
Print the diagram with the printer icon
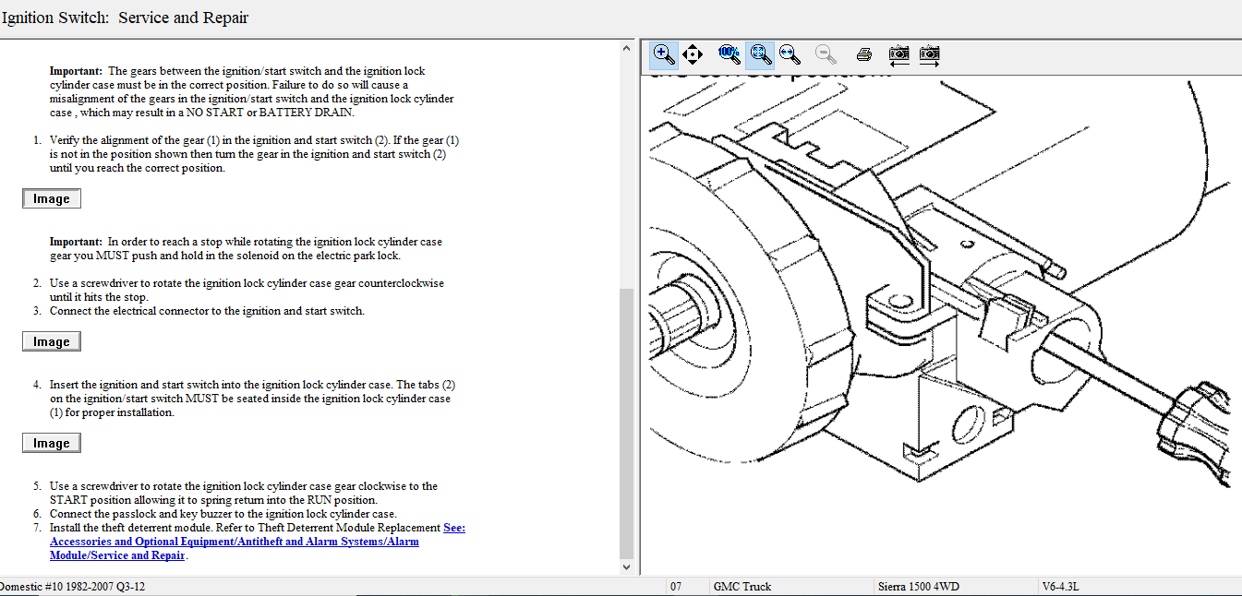click(862, 54)
